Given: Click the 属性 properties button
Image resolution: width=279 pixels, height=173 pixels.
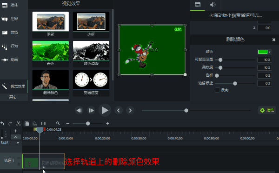Looking at the screenshot, I should click(x=267, y=110).
